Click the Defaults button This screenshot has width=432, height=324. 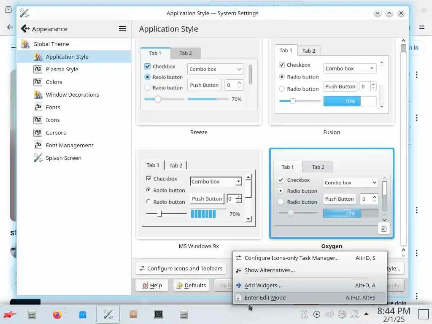[191, 286]
